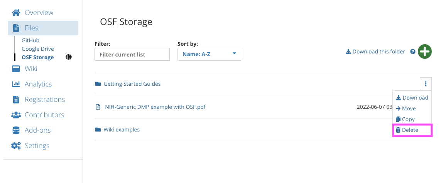
Task: Open the Contributors section in the sidebar
Action: (44, 115)
